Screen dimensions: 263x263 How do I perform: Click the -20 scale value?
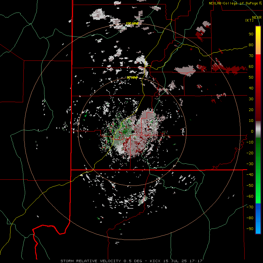250,153
